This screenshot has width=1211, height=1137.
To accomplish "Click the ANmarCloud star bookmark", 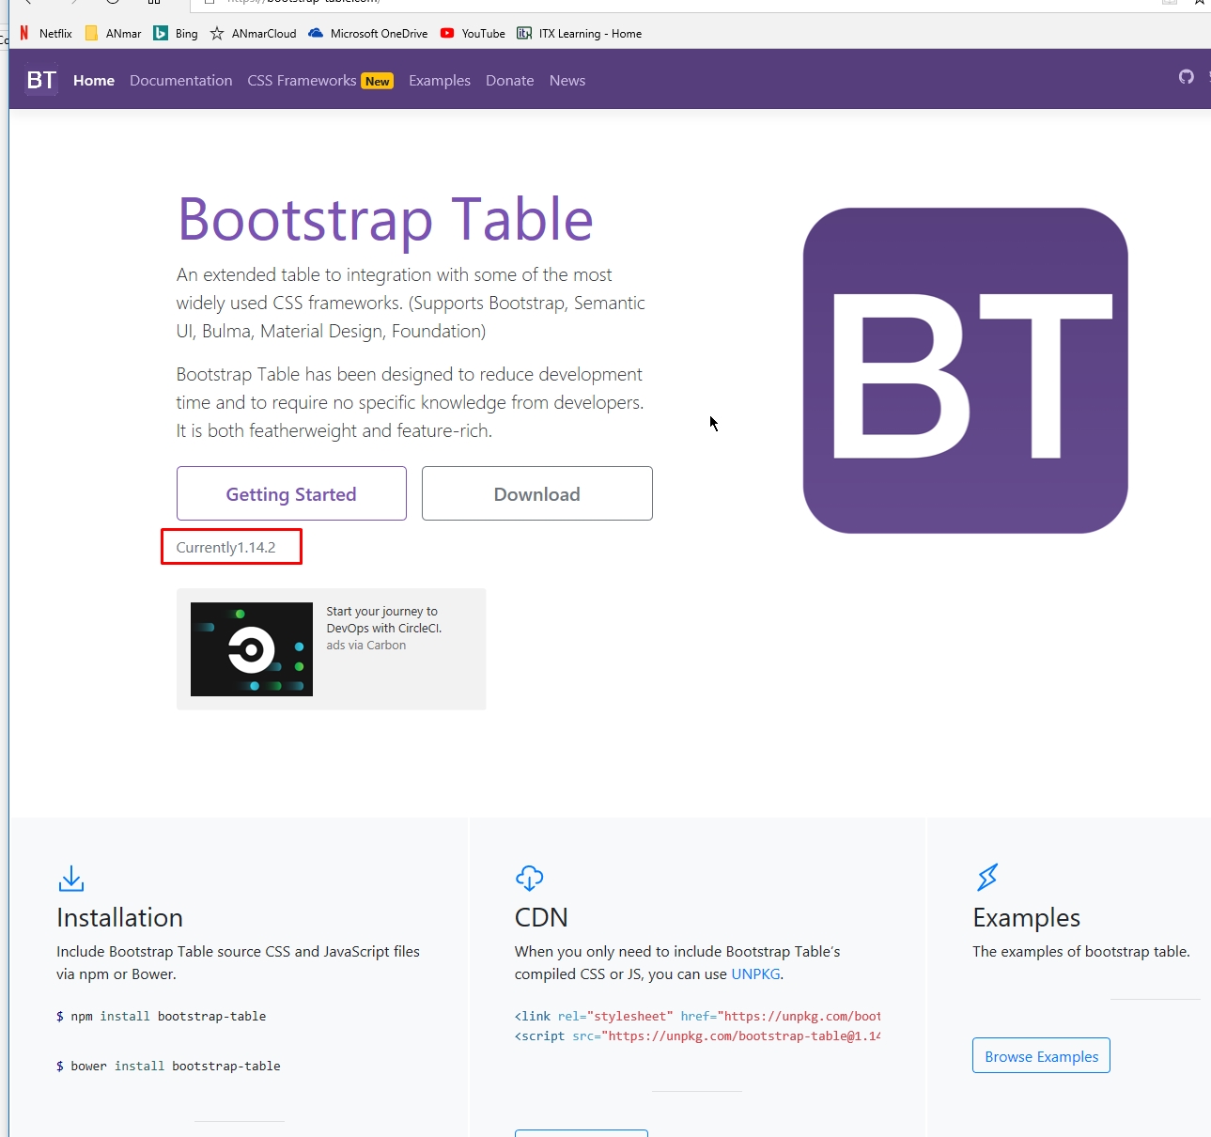I will pyautogui.click(x=253, y=34).
